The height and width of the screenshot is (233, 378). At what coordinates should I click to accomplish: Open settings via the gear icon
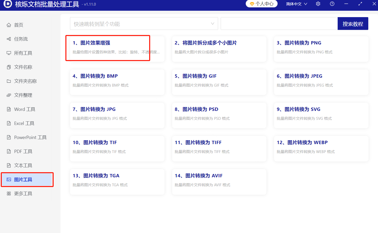pos(318,4)
